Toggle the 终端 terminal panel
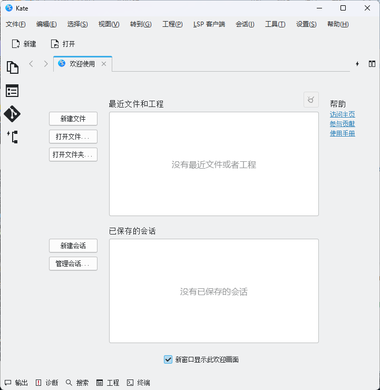380x390 pixels. pyautogui.click(x=138, y=383)
